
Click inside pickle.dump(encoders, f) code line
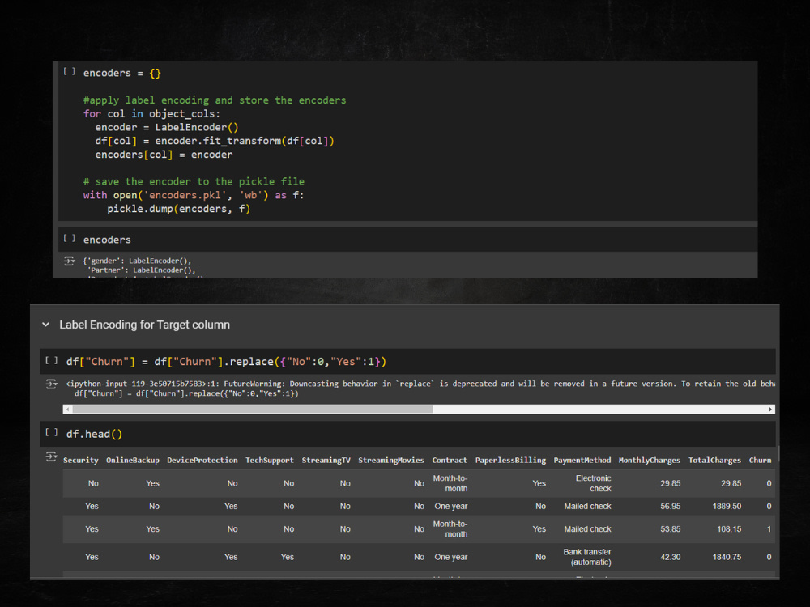(179, 209)
